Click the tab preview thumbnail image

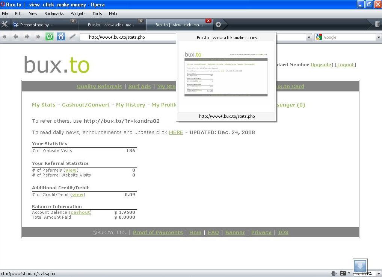[x=226, y=77]
